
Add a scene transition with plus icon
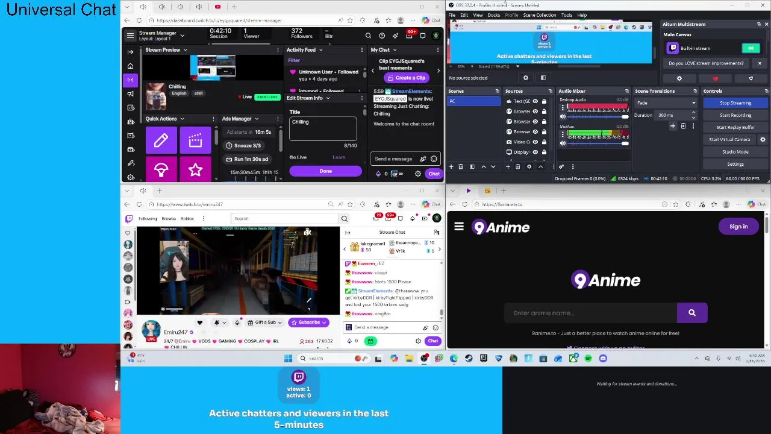click(673, 126)
